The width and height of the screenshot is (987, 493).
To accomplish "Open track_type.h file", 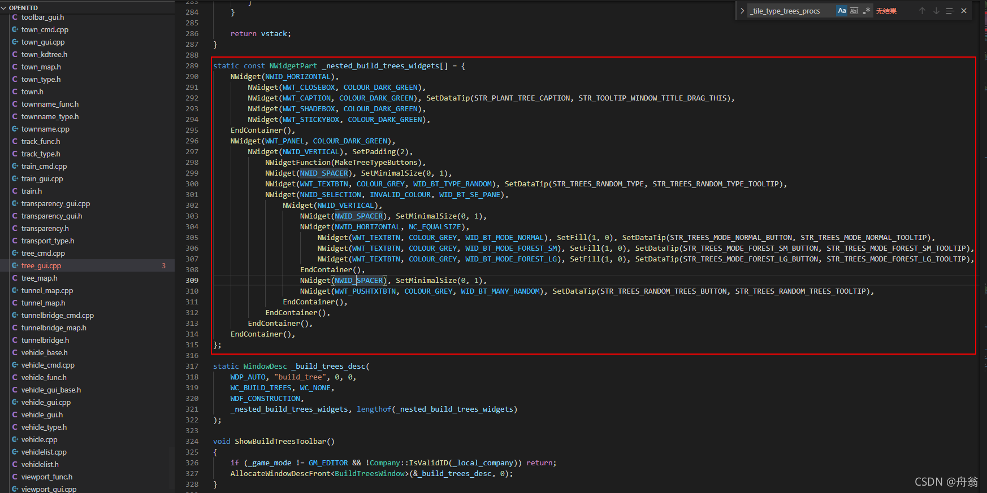I will (87, 154).
